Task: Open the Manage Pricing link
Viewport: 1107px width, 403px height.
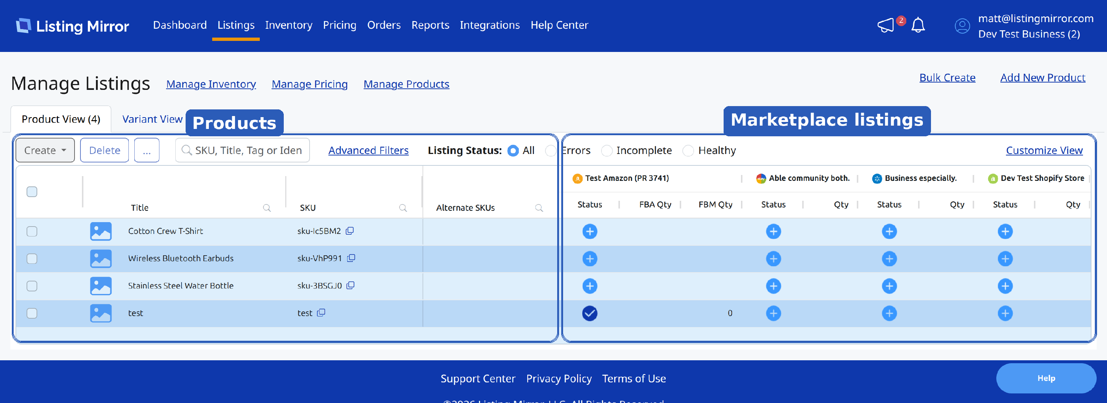Action: tap(310, 84)
